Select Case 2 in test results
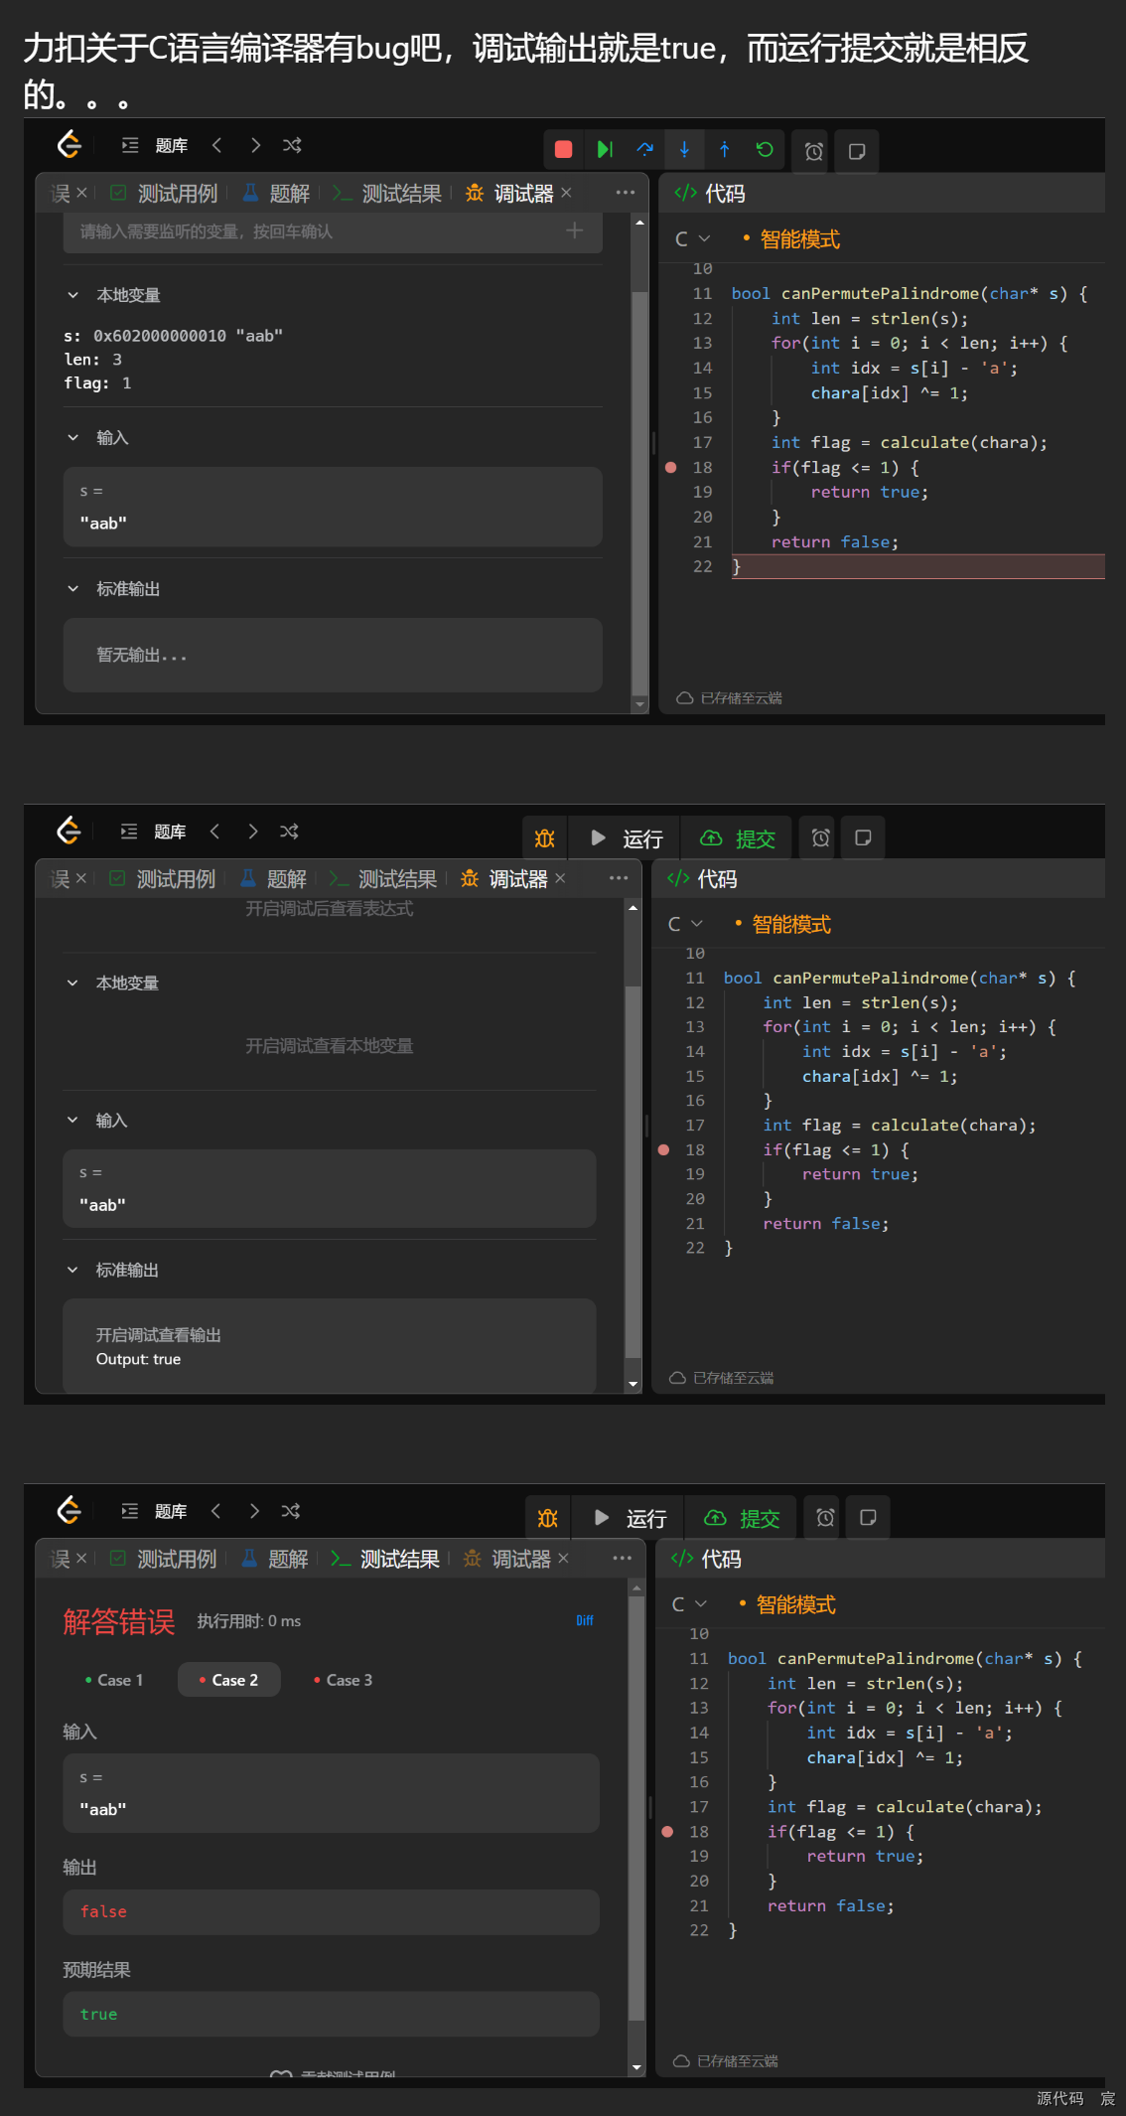The image size is (1126, 2116). point(228,1680)
